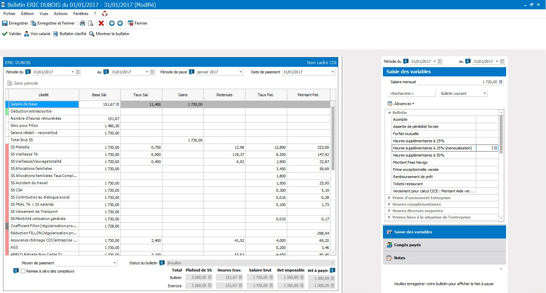
Task: Click Montrer le bulletin
Action: pos(109,34)
